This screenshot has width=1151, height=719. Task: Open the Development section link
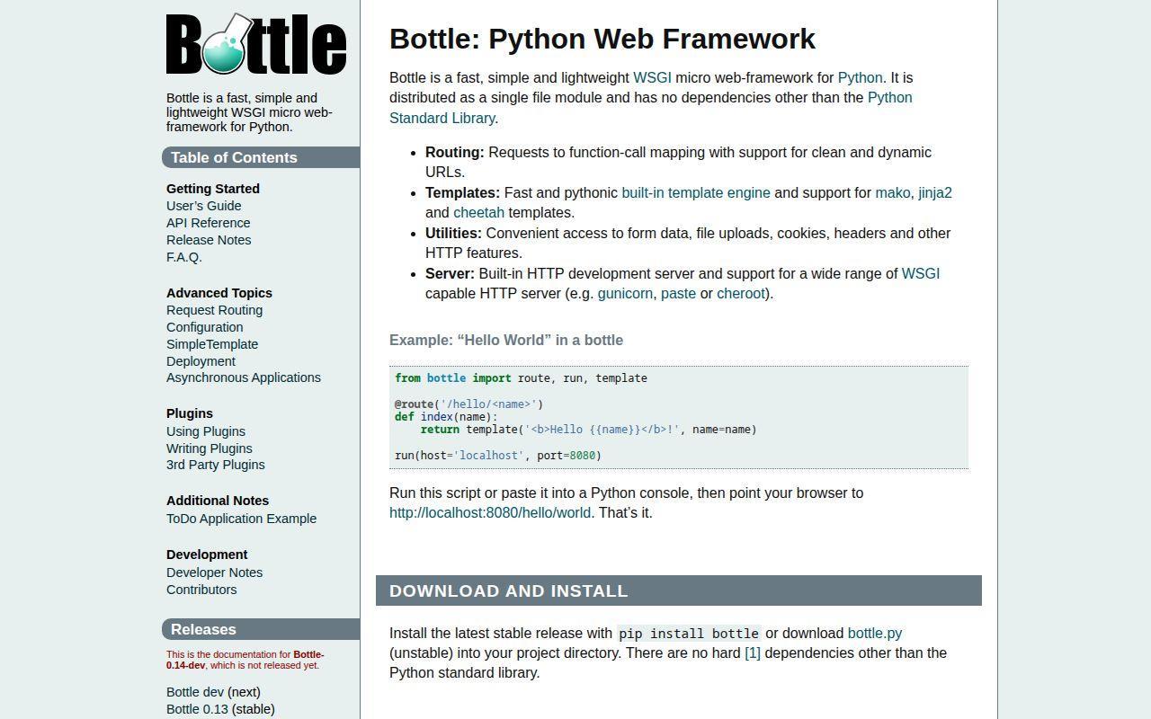point(207,555)
